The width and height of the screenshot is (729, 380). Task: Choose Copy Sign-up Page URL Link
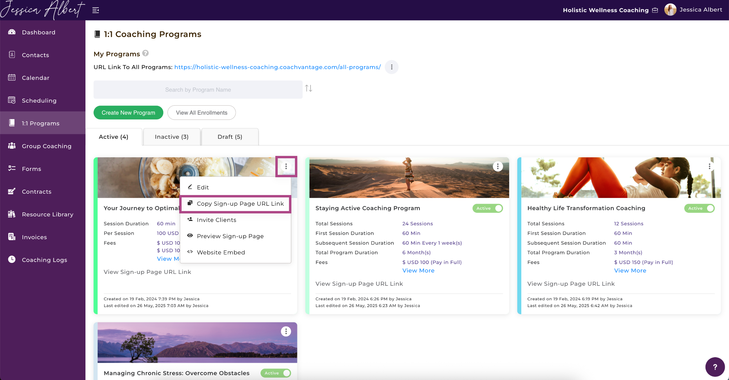[236, 204]
